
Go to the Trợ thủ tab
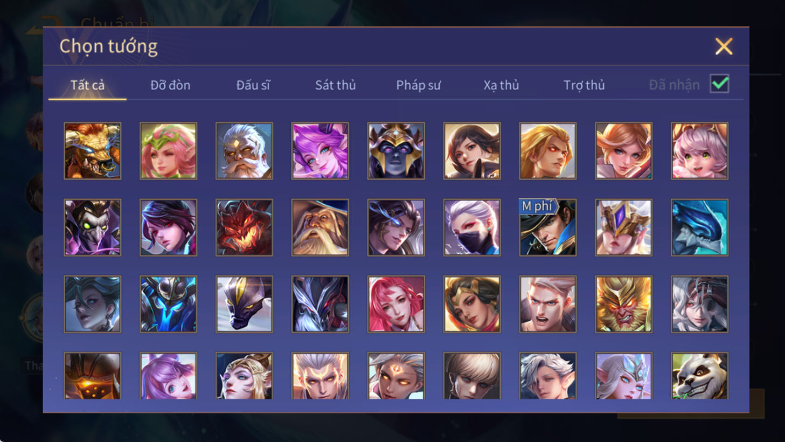pos(584,85)
